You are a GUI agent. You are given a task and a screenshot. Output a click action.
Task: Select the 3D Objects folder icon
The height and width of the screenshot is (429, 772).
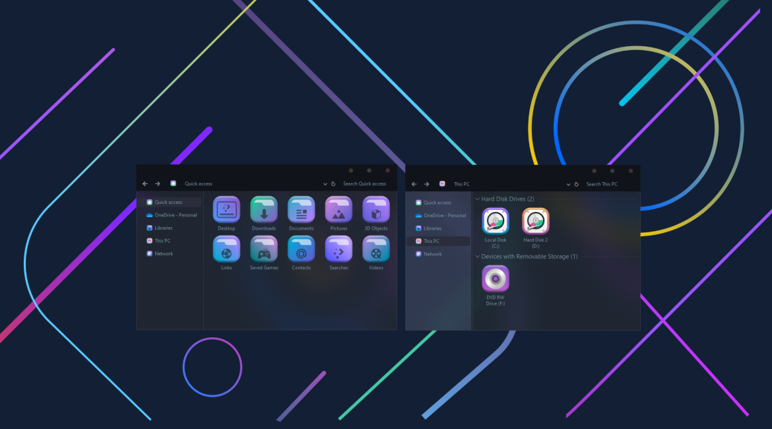coord(376,210)
